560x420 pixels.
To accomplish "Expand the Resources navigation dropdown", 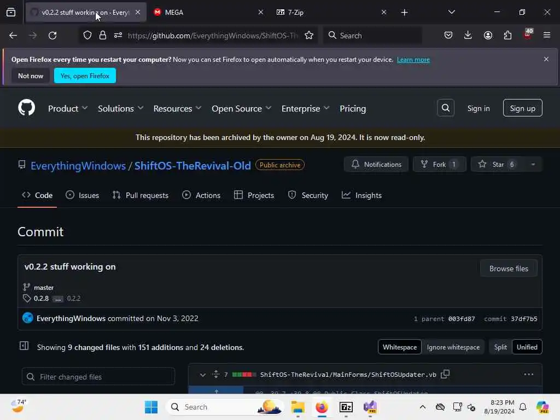I will 178,108.
